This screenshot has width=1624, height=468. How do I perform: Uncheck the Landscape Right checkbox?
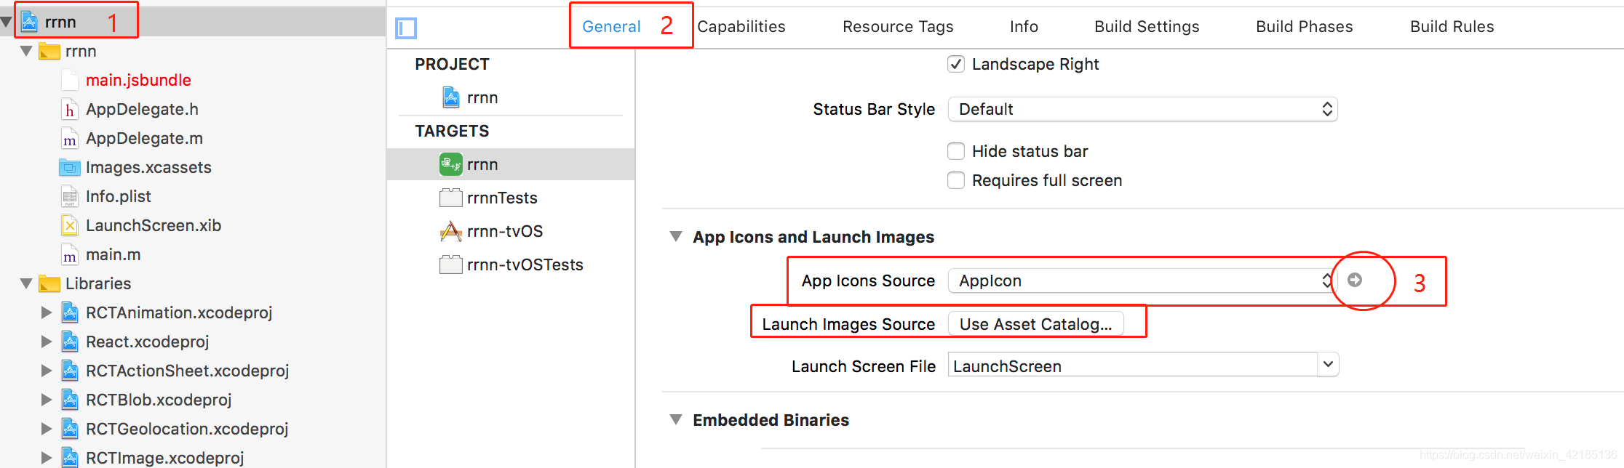click(x=956, y=64)
